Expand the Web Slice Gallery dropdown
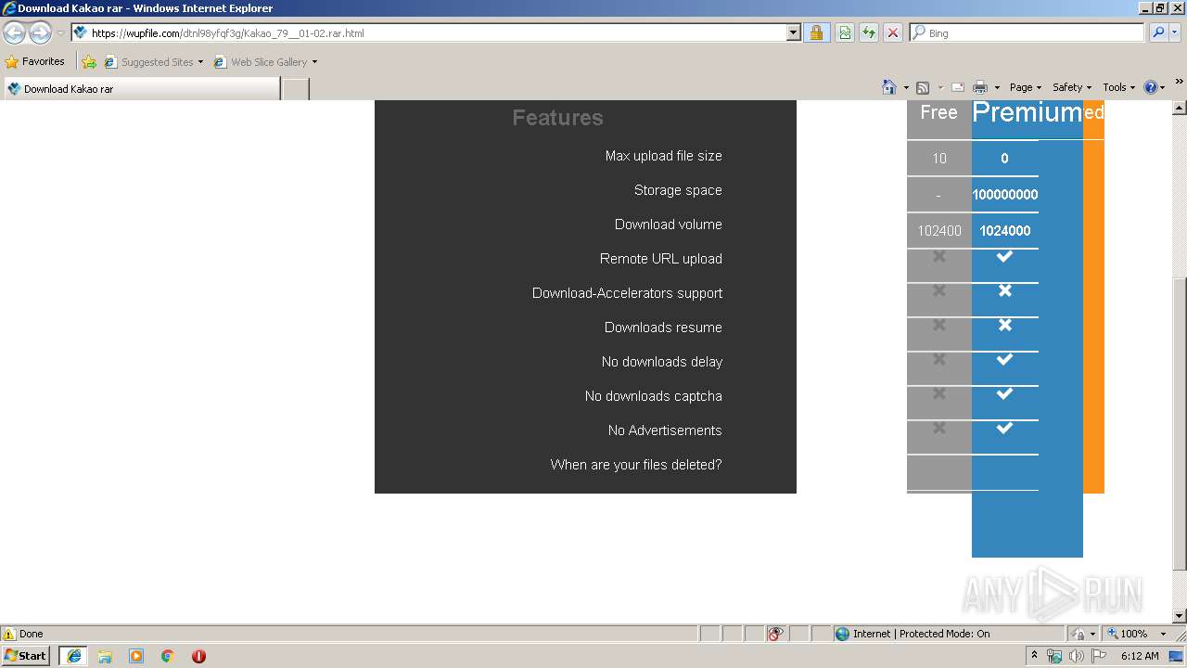Screen dimensions: 1187x668 [314, 62]
